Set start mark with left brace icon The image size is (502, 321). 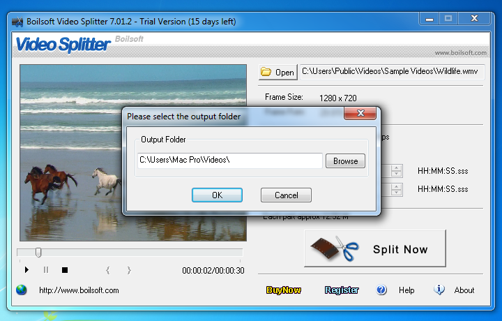(x=108, y=270)
